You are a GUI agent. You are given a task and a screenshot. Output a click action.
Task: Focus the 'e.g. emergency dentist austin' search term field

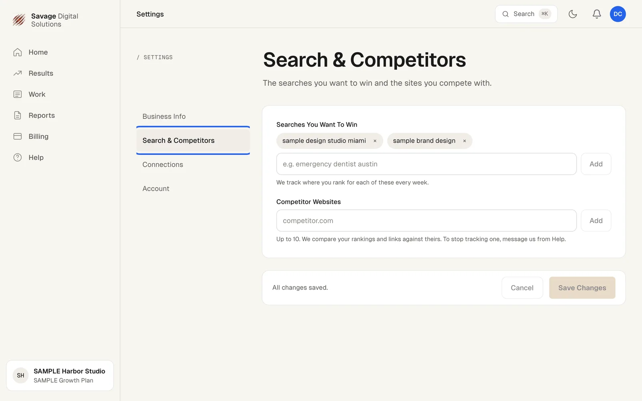click(x=426, y=164)
